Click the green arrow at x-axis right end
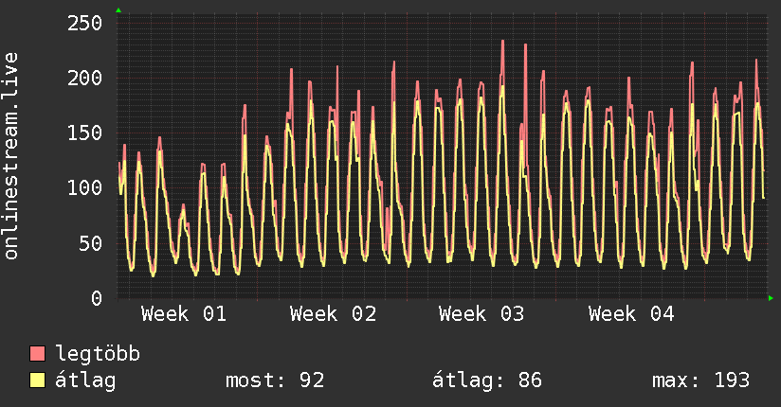This screenshot has width=781, height=407. [772, 298]
